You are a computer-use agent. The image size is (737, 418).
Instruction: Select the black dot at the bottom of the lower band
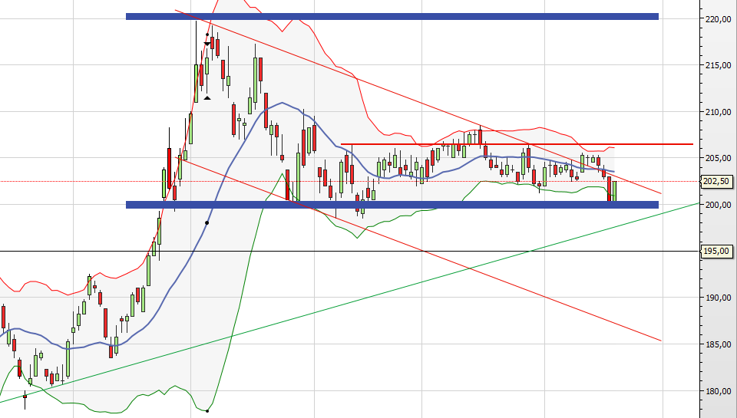pos(207,410)
